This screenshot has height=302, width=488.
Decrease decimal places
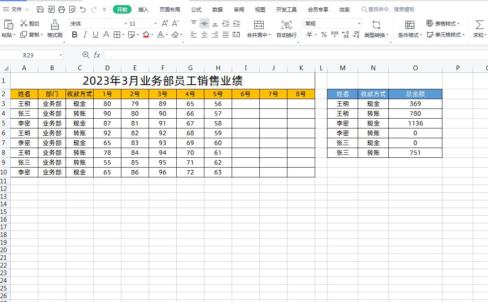(x=356, y=34)
